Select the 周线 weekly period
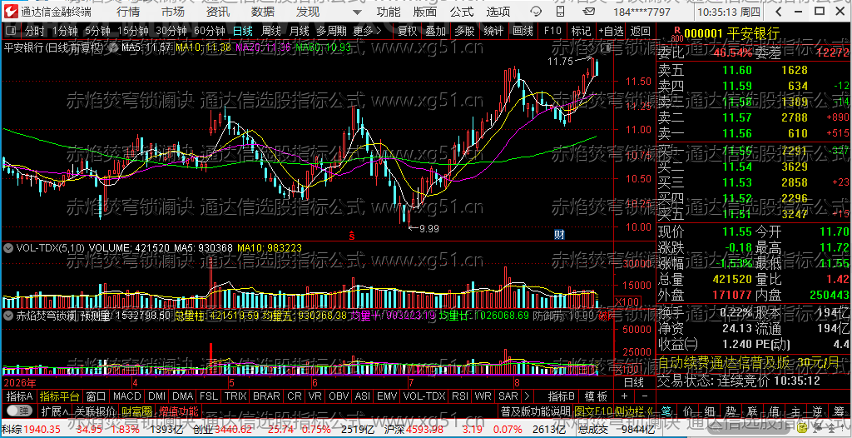Image resolution: width=852 pixels, height=438 pixels. [x=270, y=31]
